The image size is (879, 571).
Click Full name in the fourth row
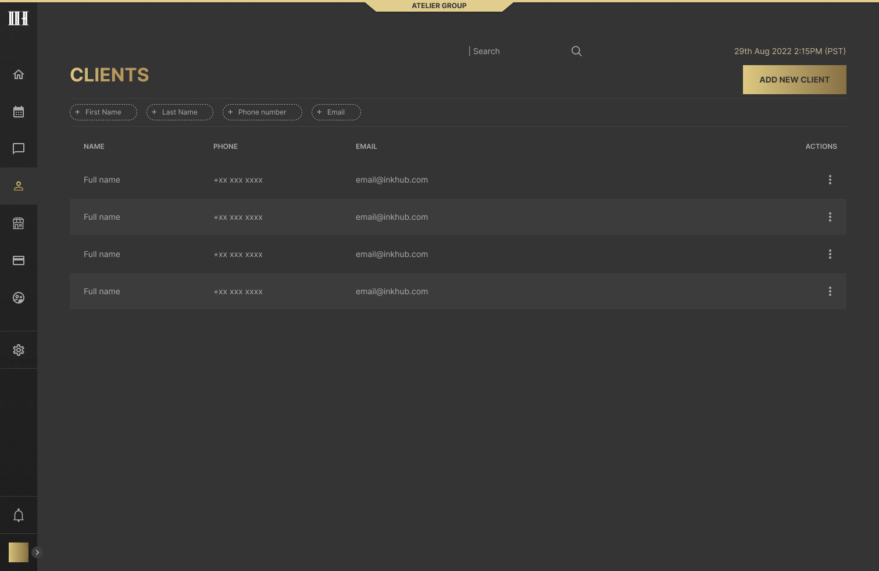click(102, 291)
